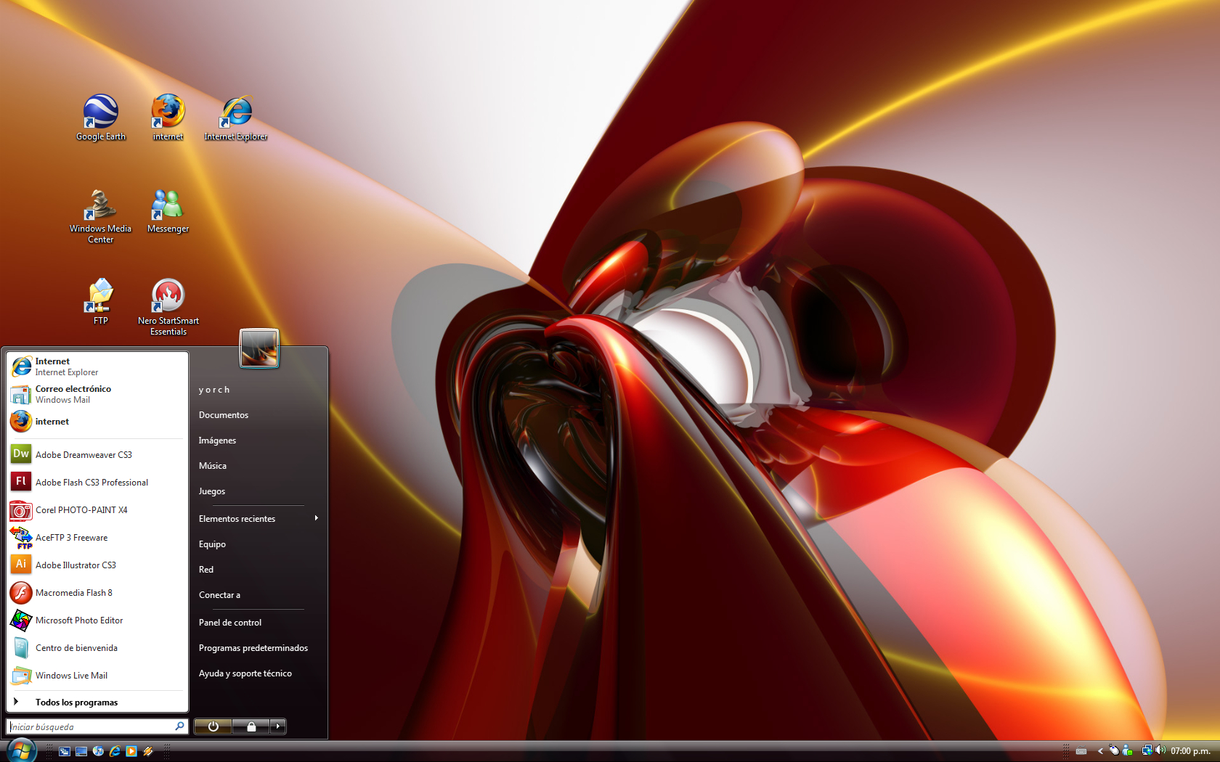Select Windows Media Center desktop icon

pos(100,216)
